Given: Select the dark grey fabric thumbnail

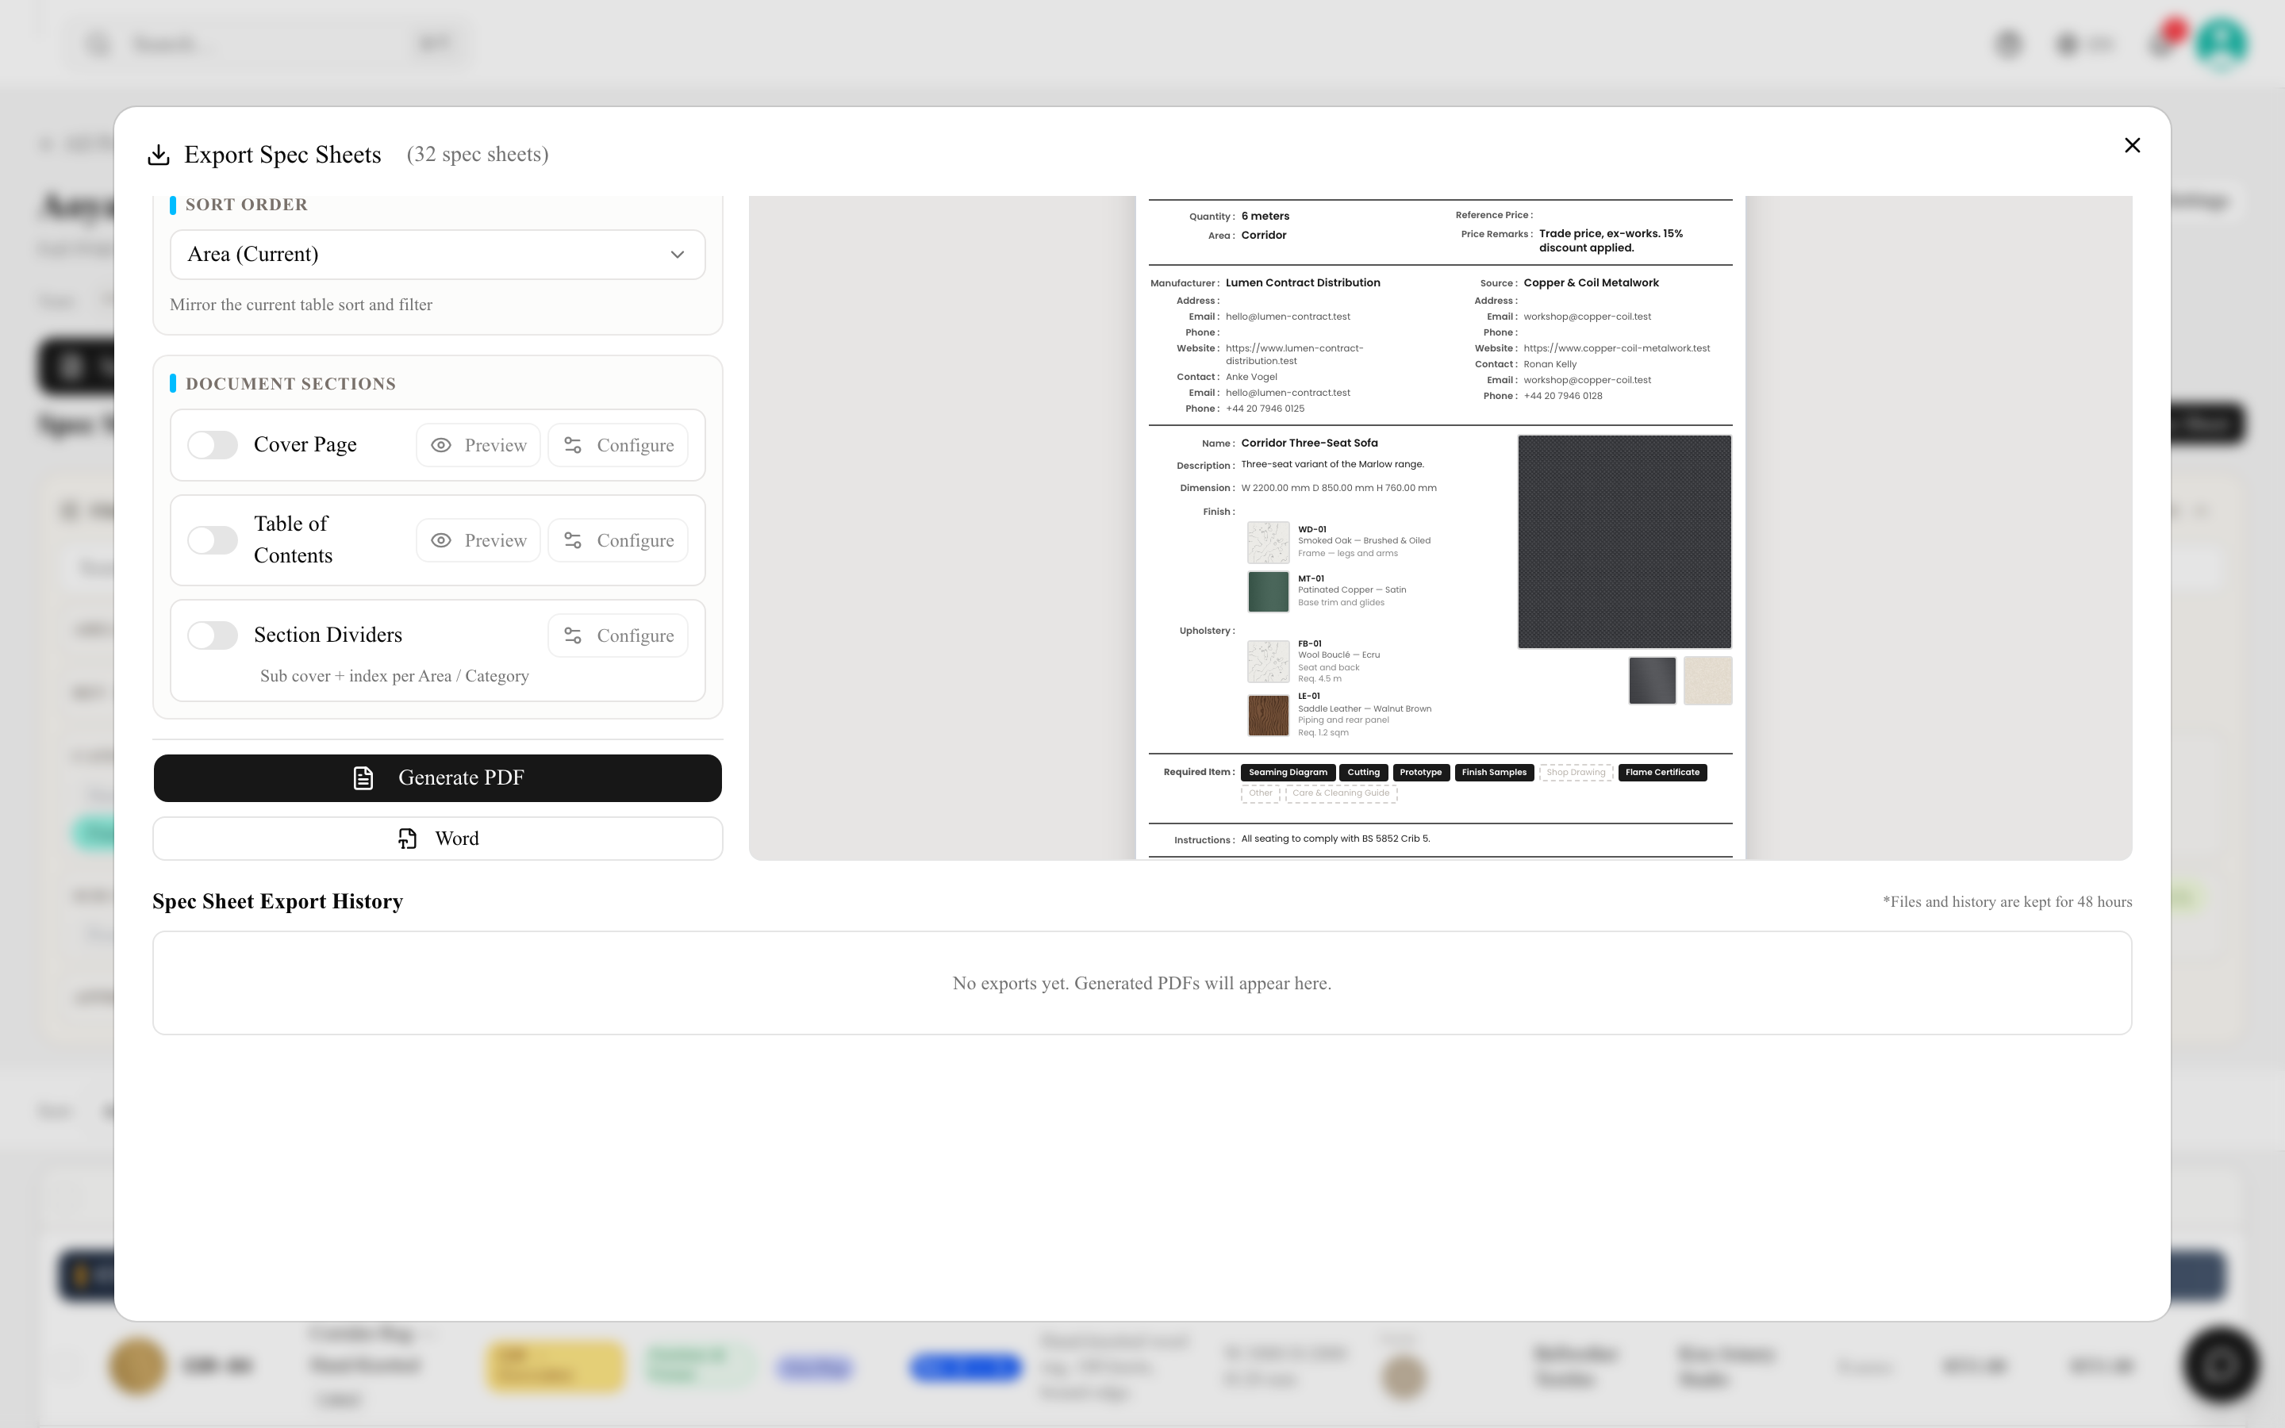Looking at the screenshot, I should (x=1653, y=681).
